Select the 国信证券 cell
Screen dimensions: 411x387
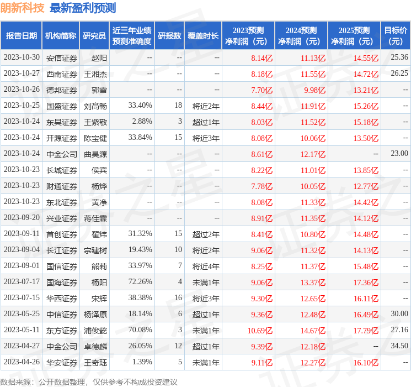click(62, 266)
